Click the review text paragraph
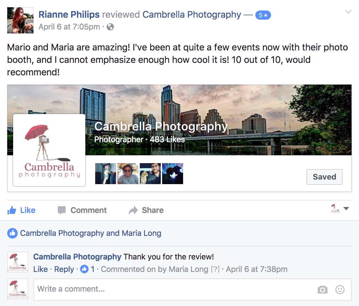The width and height of the screenshot is (359, 306). tap(178, 60)
